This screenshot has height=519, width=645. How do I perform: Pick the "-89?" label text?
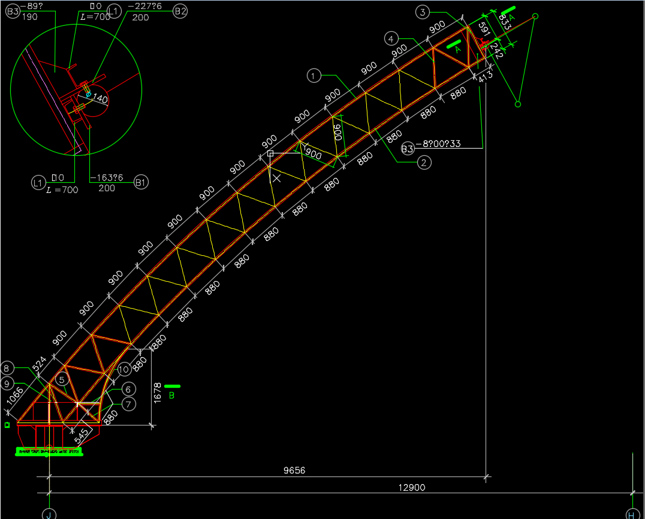coord(31,6)
